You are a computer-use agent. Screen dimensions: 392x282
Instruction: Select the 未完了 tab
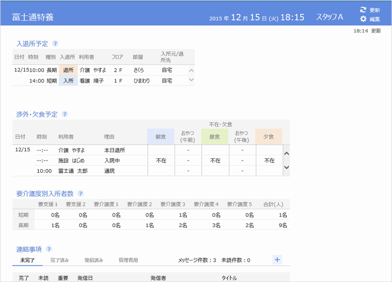point(27,260)
